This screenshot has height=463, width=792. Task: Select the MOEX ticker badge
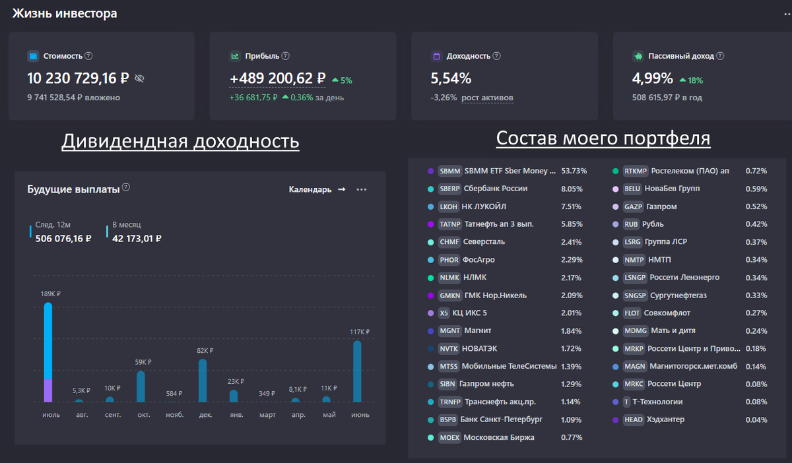[x=449, y=437]
